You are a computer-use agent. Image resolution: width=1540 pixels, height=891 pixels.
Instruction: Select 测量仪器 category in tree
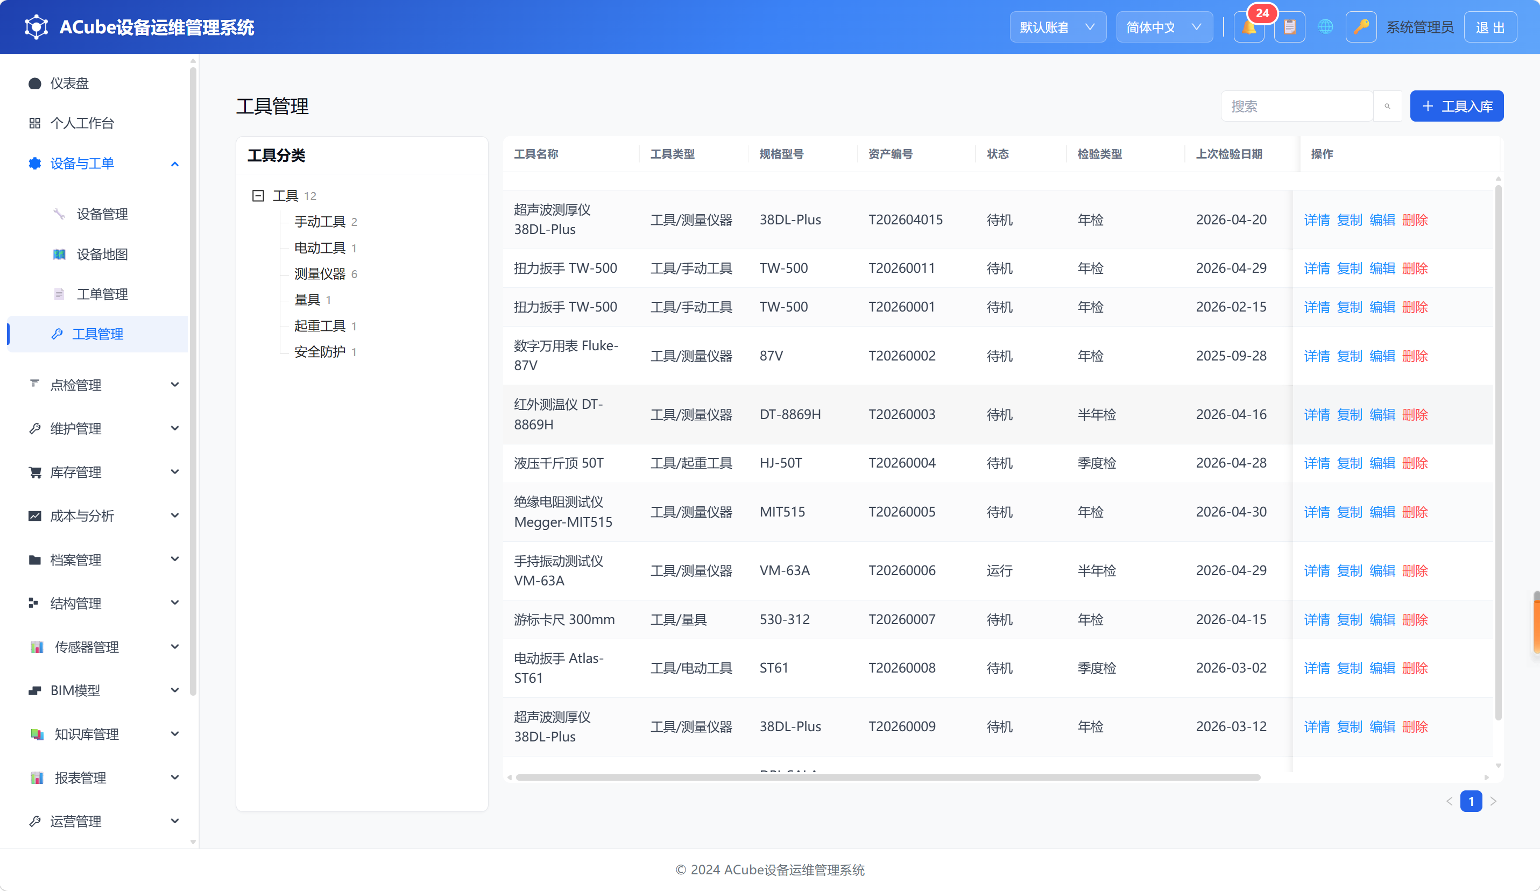[320, 274]
